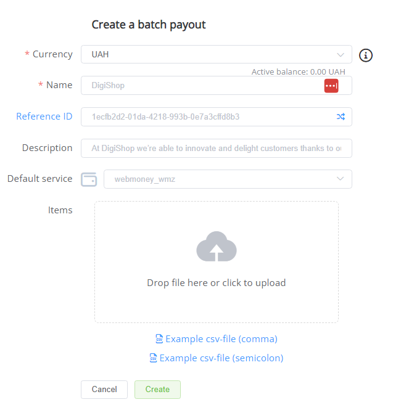Click the csv icon for comma example
Viewport: 393px width, 418px height.
(x=159, y=339)
